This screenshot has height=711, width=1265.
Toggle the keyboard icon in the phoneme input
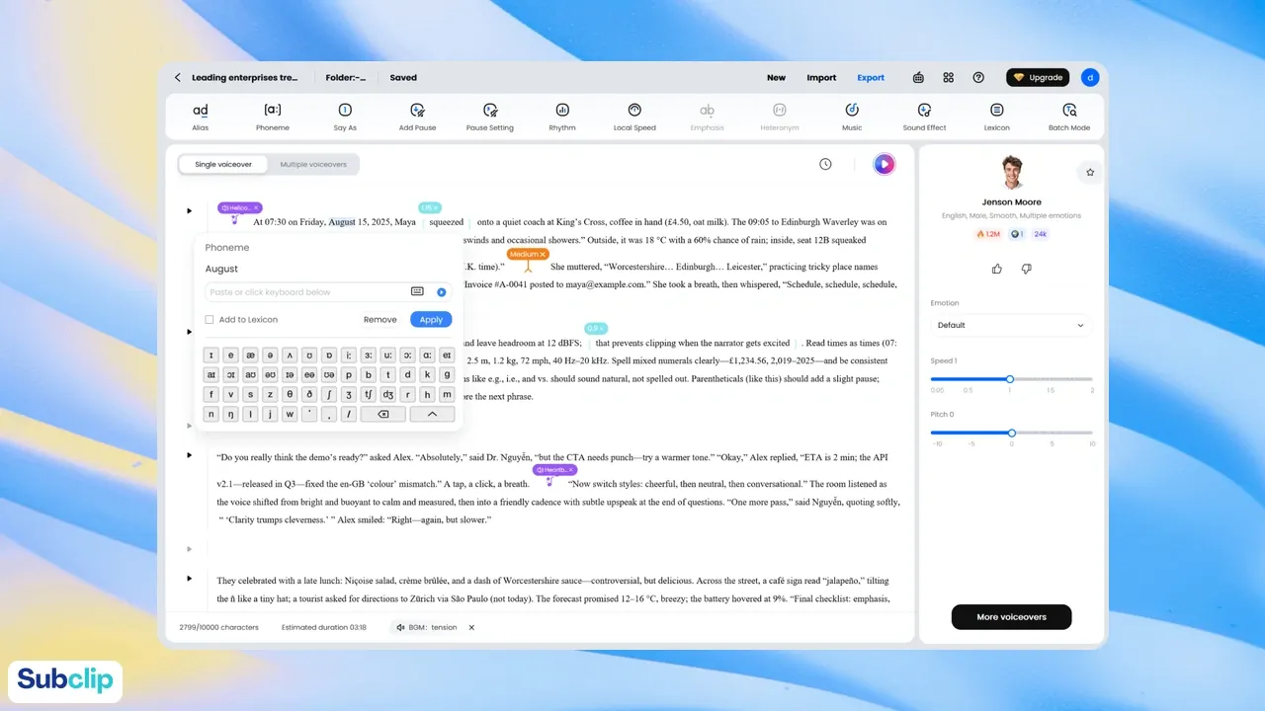click(x=417, y=291)
